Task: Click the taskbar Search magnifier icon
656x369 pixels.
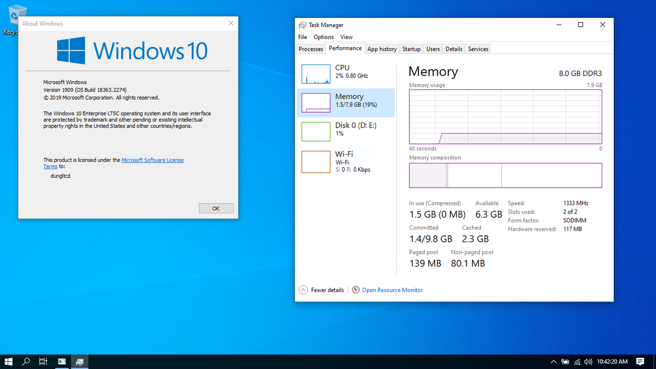Action: [x=26, y=362]
